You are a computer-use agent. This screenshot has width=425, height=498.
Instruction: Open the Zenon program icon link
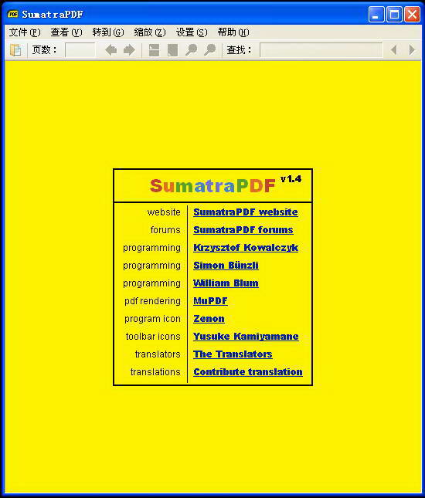point(209,319)
